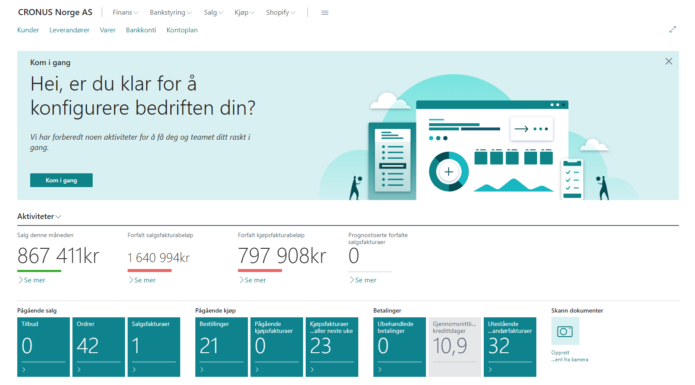Image resolution: width=695 pixels, height=385 pixels.
Task: Open the Kontoplan link
Action: coord(182,30)
